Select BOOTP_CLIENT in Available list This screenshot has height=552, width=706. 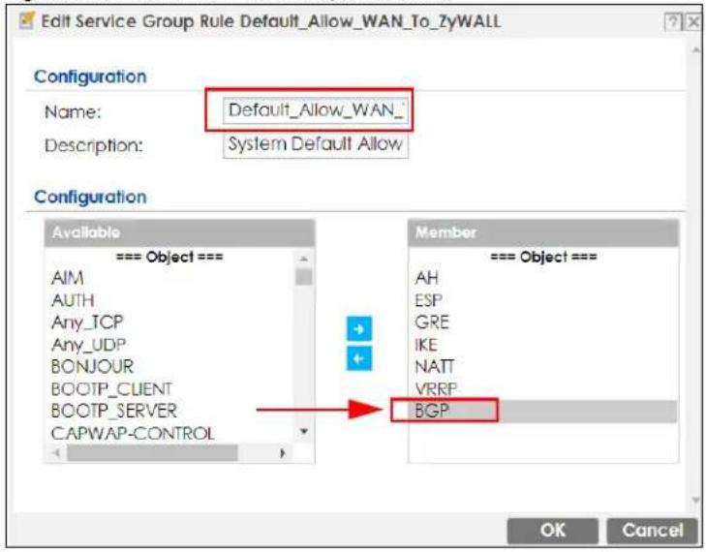[111, 388]
